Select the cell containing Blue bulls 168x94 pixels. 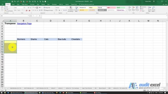coord(64,39)
